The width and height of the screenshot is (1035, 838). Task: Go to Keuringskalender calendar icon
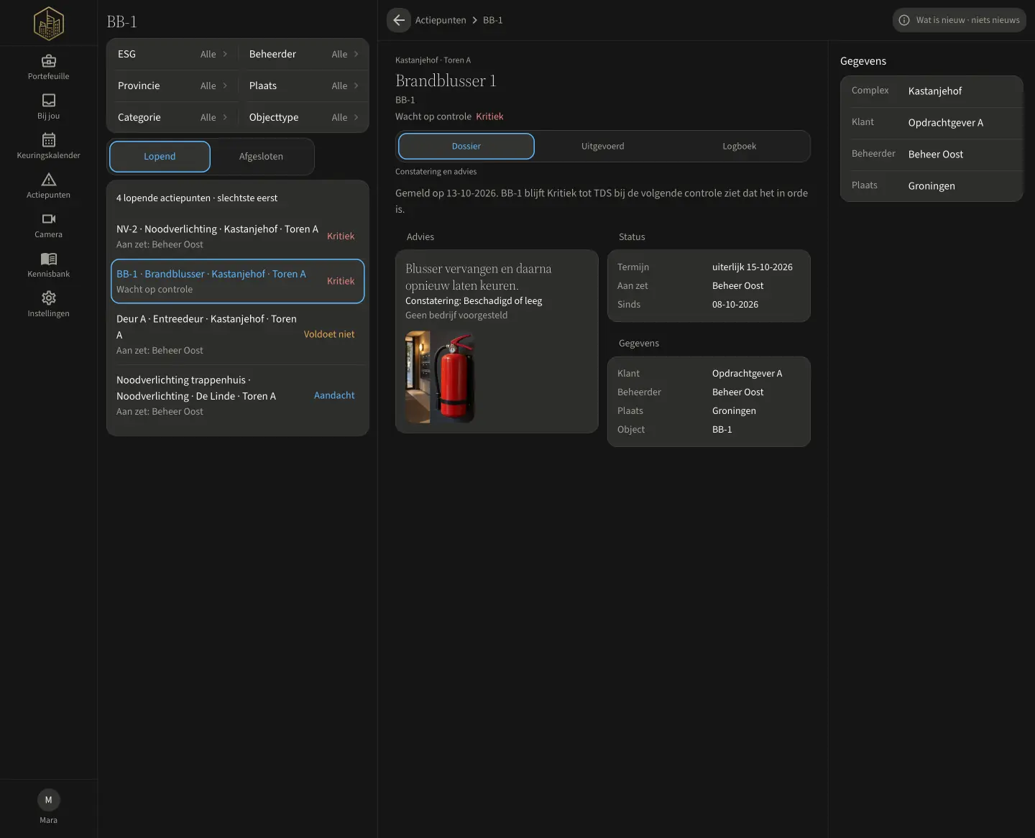(49, 140)
